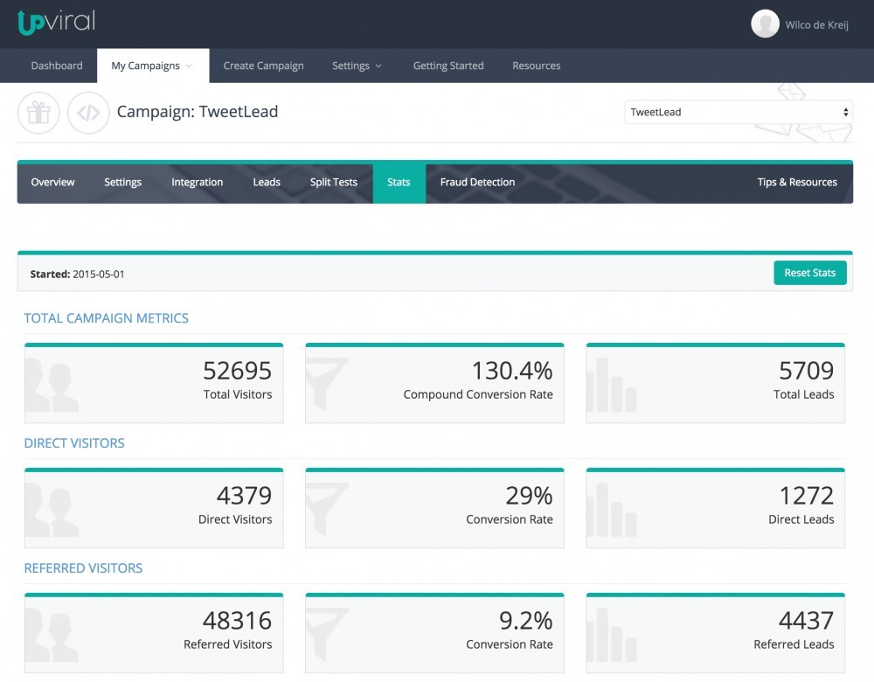Screen dimensions: 874x682
Task: Click the Total Visitors people icon
Action: pos(52,385)
